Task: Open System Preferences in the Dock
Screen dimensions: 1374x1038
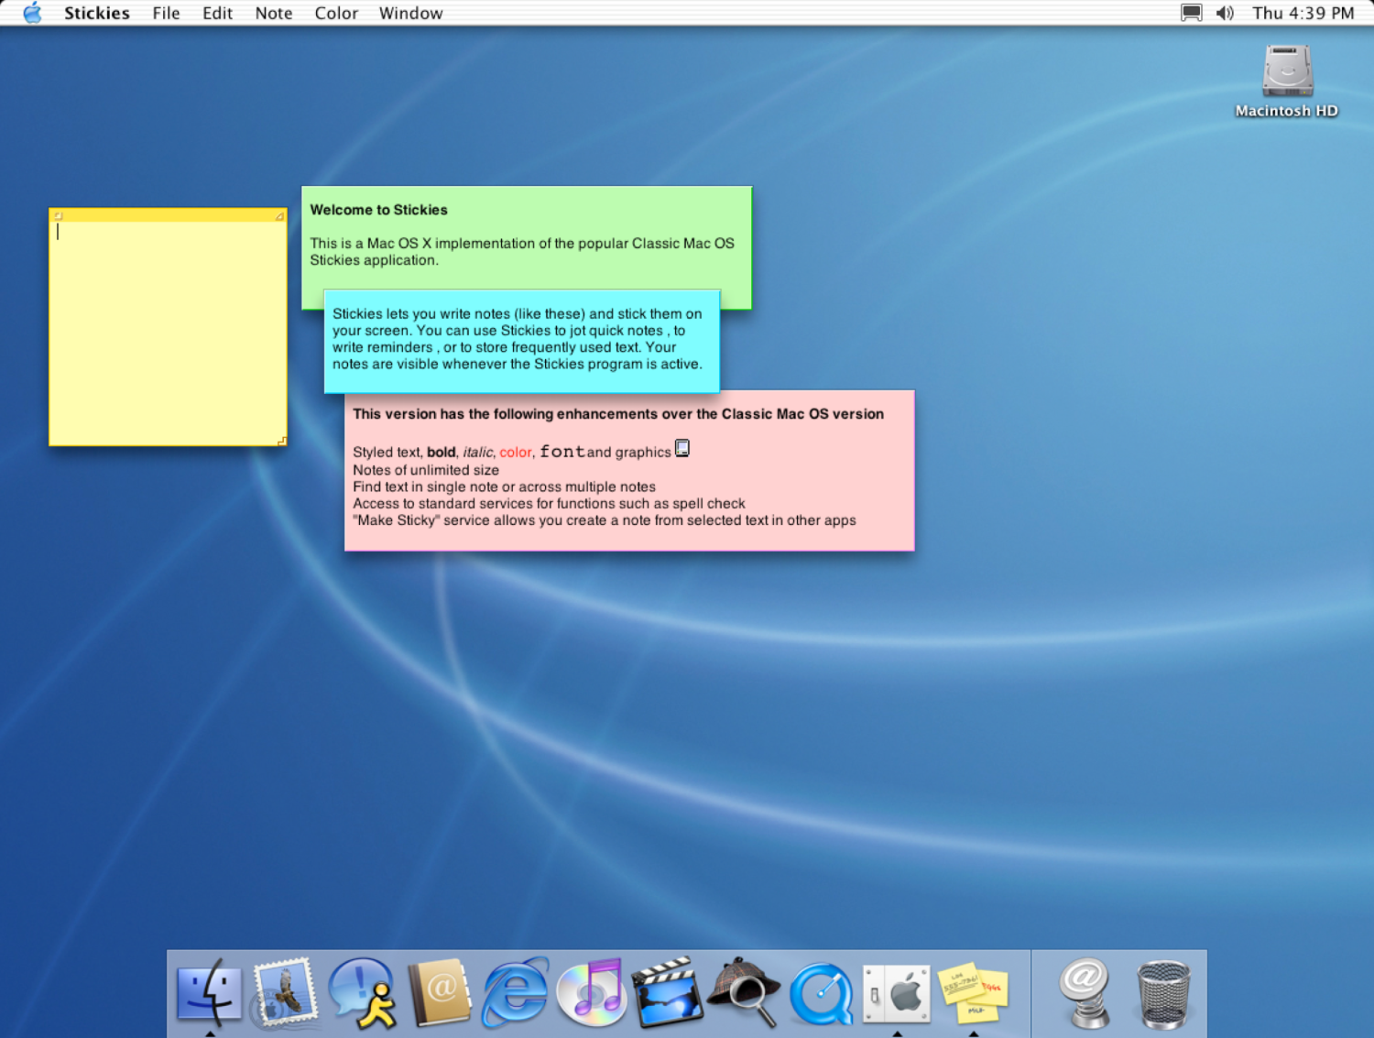Action: (x=897, y=993)
